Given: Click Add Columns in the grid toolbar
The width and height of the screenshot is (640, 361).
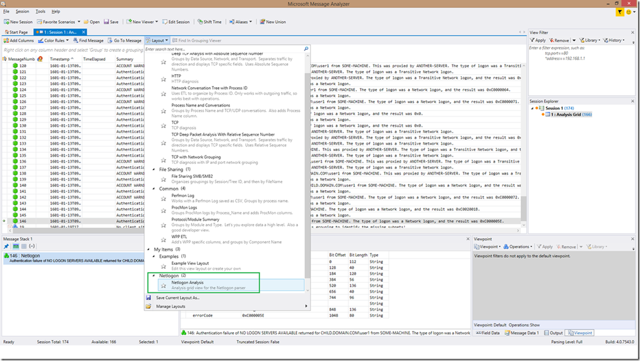Looking at the screenshot, I should (x=19, y=40).
